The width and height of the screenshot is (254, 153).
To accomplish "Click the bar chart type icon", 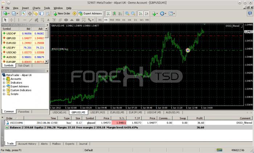I will (108, 14).
